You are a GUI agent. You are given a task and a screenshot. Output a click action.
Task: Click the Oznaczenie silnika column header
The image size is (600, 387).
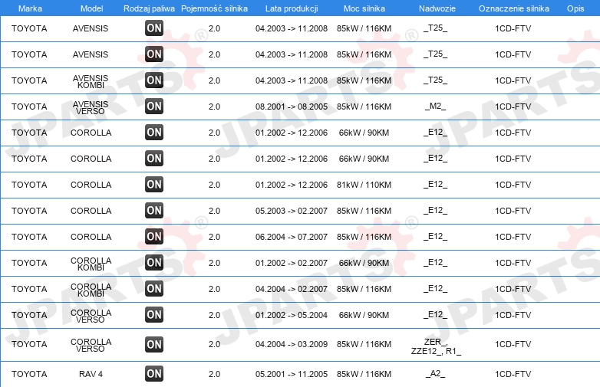[x=514, y=8]
